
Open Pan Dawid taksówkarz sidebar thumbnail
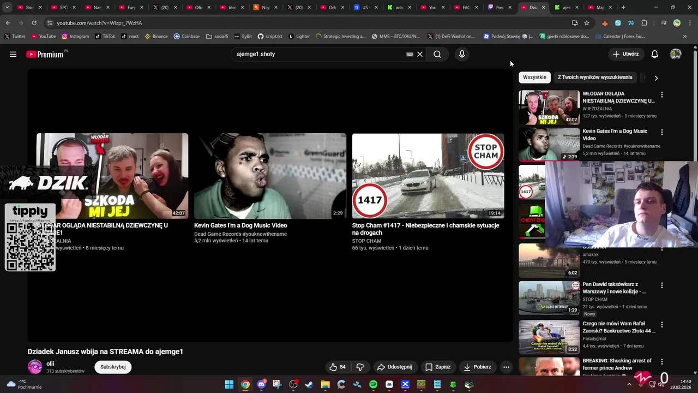coord(549,298)
